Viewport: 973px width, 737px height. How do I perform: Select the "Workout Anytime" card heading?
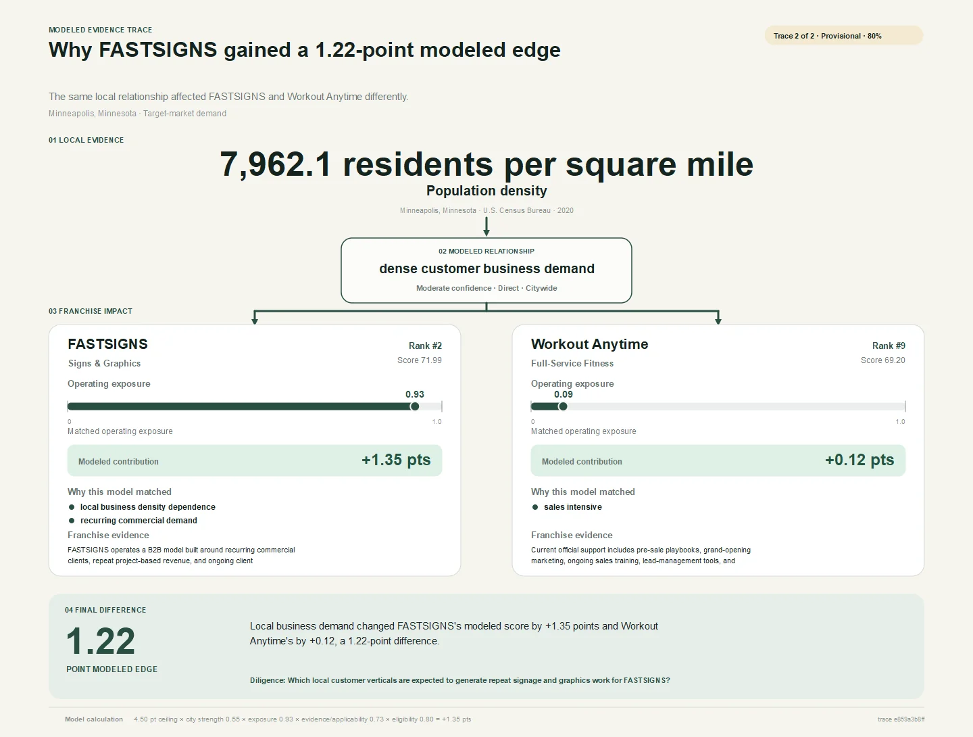point(589,344)
